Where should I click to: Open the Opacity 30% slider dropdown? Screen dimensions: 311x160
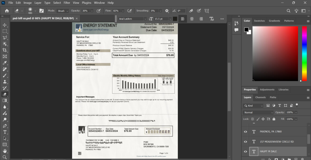(x=92, y=11)
